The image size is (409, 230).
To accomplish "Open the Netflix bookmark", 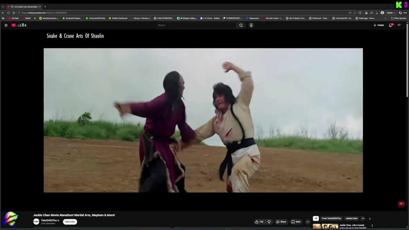I will click(26, 18).
